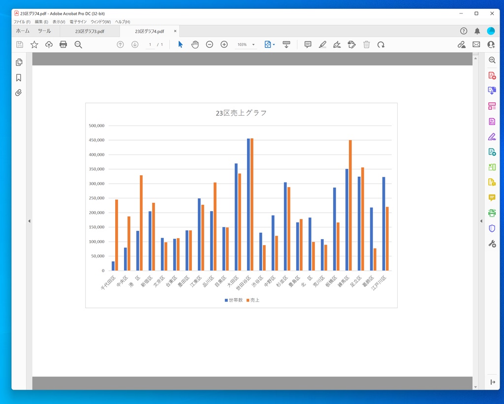Activate the Hand pan tool
The height and width of the screenshot is (404, 504).
(x=195, y=44)
